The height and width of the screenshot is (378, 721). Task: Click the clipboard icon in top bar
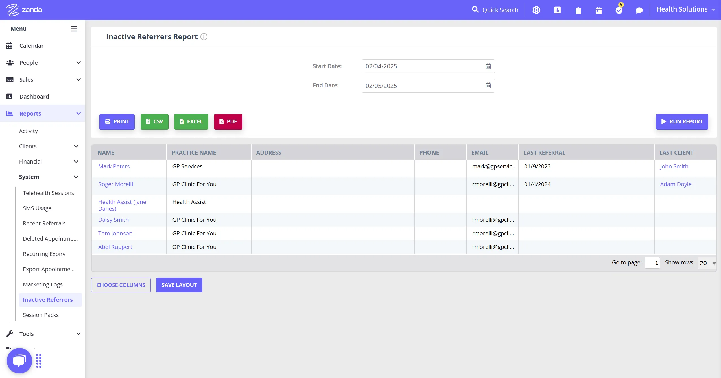(578, 10)
